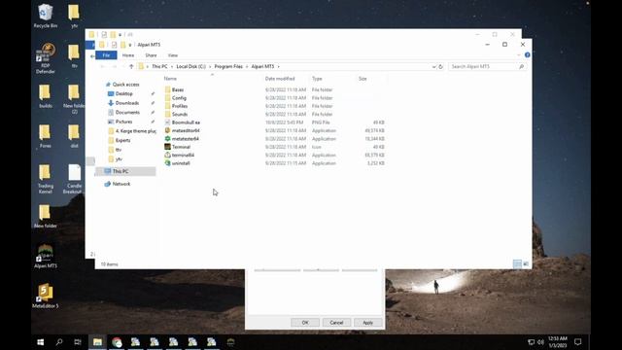Select the Trading Kernel desktop folder
This screenshot has width=622, height=350.
[46, 179]
